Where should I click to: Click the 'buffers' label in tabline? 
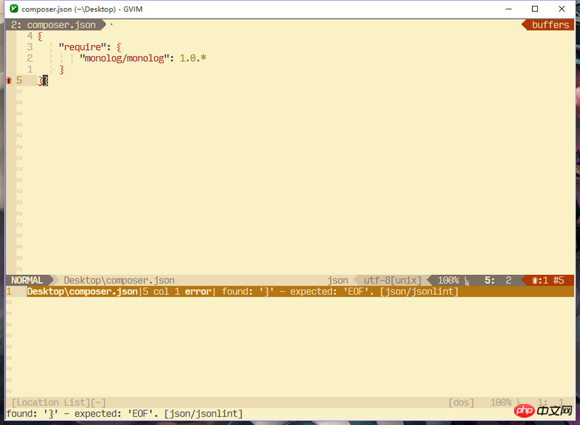pos(550,25)
